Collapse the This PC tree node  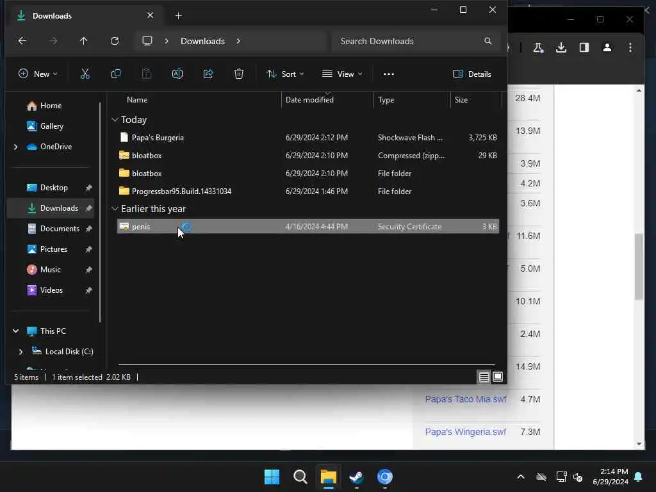pos(16,331)
